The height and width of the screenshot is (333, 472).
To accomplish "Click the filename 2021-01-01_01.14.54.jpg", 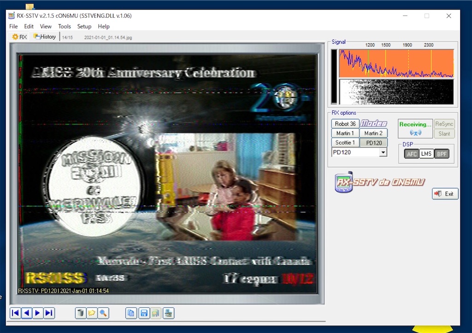I will (108, 38).
